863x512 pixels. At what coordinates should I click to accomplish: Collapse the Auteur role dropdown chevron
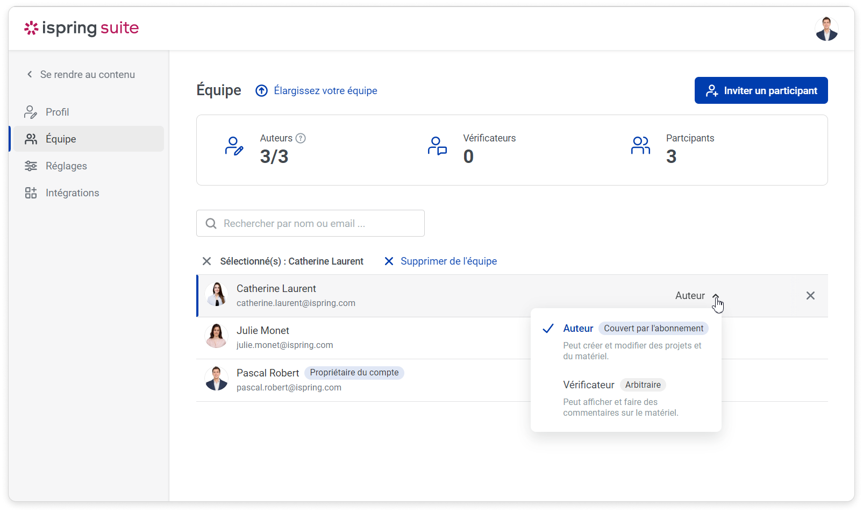tap(716, 296)
